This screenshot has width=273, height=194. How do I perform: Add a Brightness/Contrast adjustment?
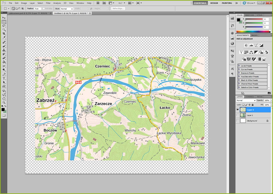(x=246, y=45)
